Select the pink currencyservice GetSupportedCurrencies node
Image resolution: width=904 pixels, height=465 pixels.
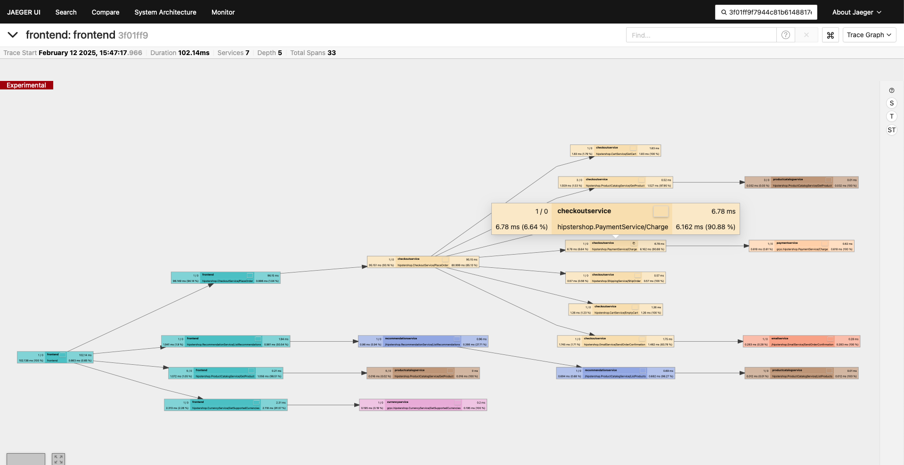423,405
